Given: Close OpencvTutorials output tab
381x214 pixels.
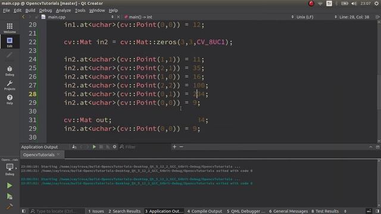Looking at the screenshot, I should tap(58, 155).
